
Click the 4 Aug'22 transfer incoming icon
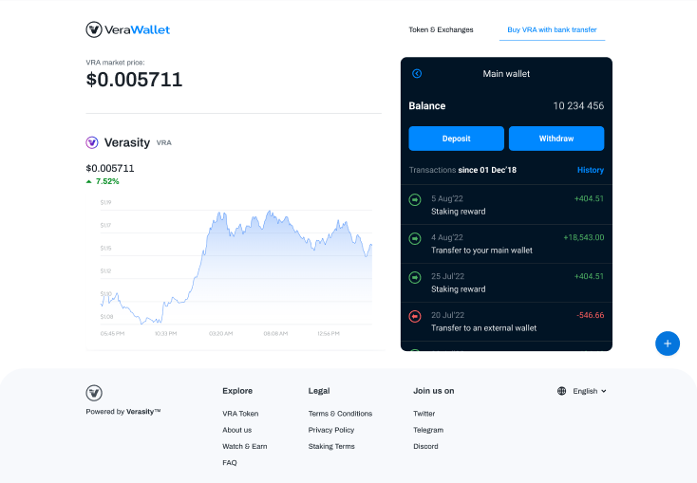click(x=415, y=238)
